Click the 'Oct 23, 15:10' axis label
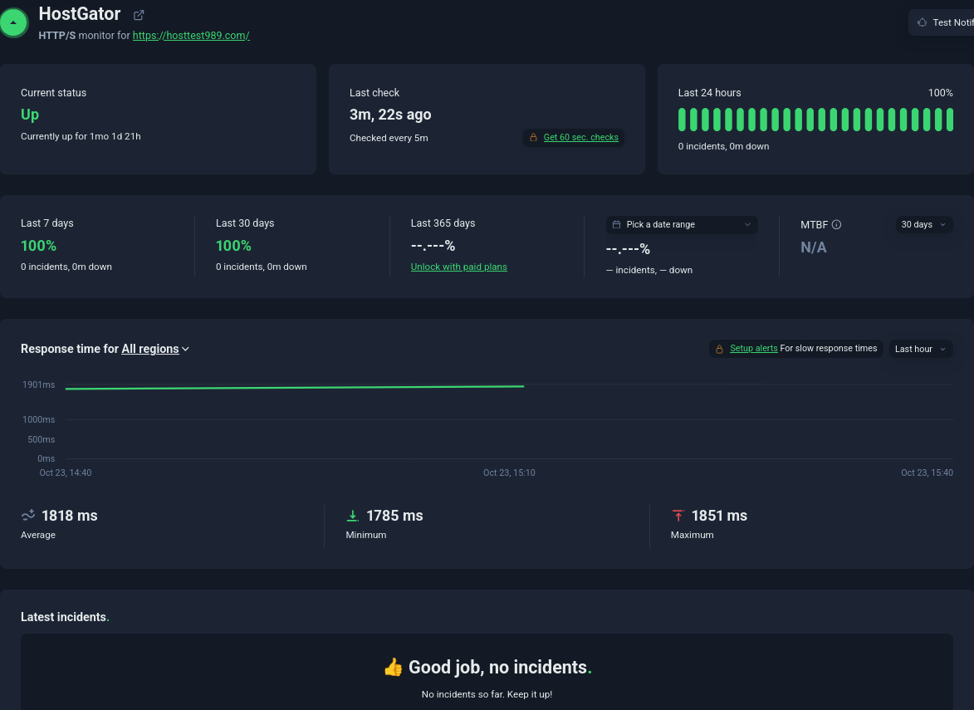The image size is (974, 710). tap(509, 473)
